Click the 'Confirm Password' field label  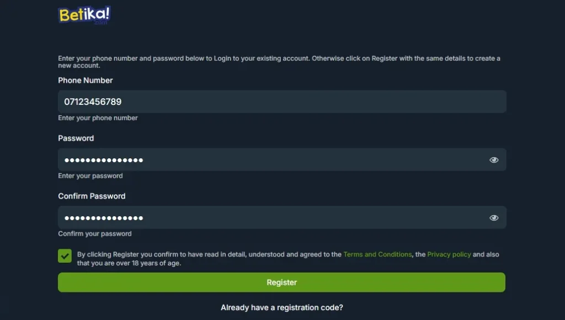click(92, 196)
